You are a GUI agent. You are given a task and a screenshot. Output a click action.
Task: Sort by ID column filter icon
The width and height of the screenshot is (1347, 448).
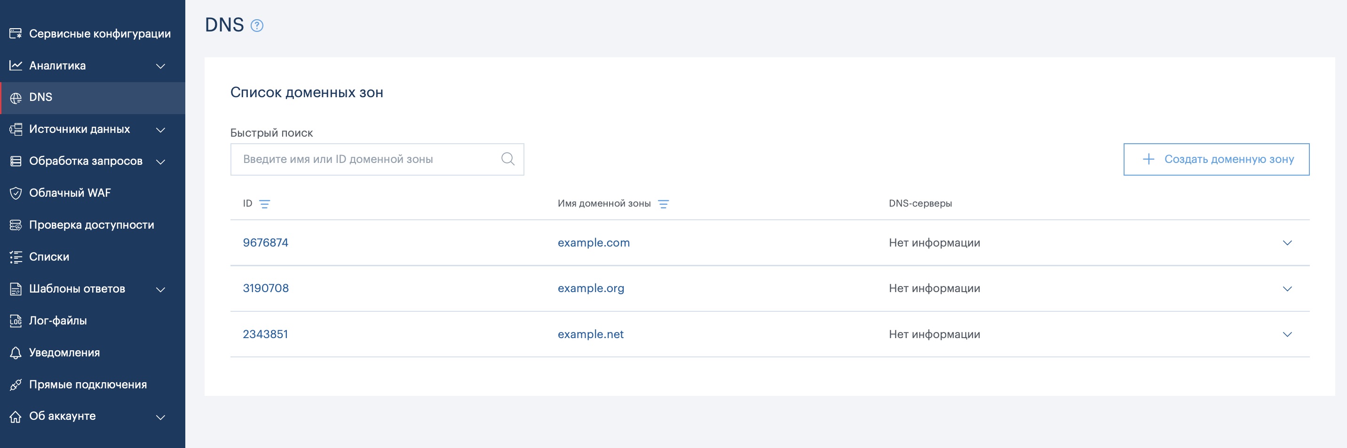tap(265, 204)
